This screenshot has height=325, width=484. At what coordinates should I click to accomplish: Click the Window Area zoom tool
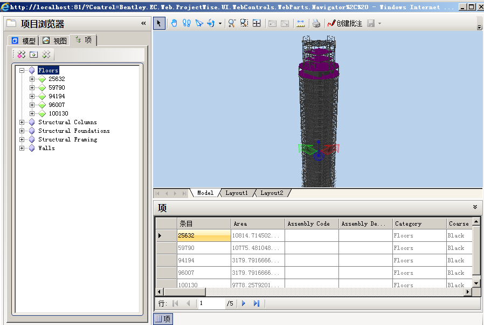(x=244, y=23)
